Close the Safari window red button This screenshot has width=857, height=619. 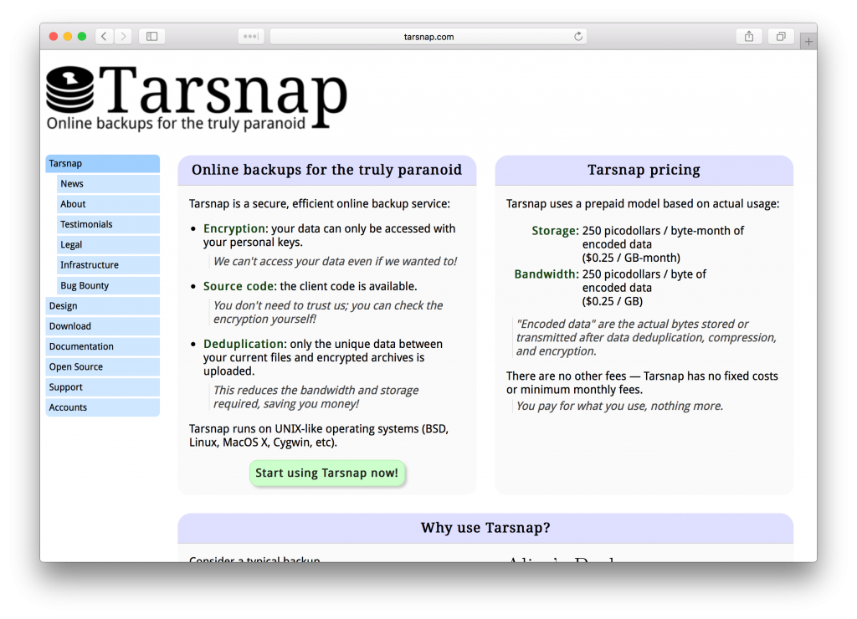[54, 37]
